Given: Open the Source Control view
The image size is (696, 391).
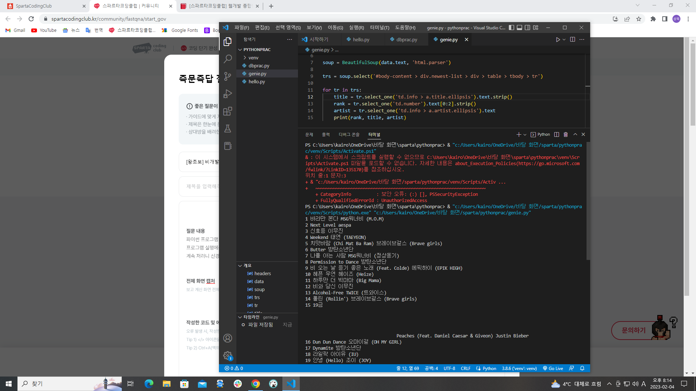Looking at the screenshot, I should pyautogui.click(x=228, y=76).
